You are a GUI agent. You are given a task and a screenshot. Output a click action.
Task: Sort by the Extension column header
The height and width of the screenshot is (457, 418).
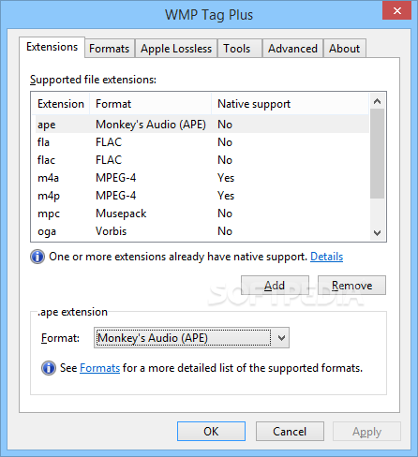[61, 104]
